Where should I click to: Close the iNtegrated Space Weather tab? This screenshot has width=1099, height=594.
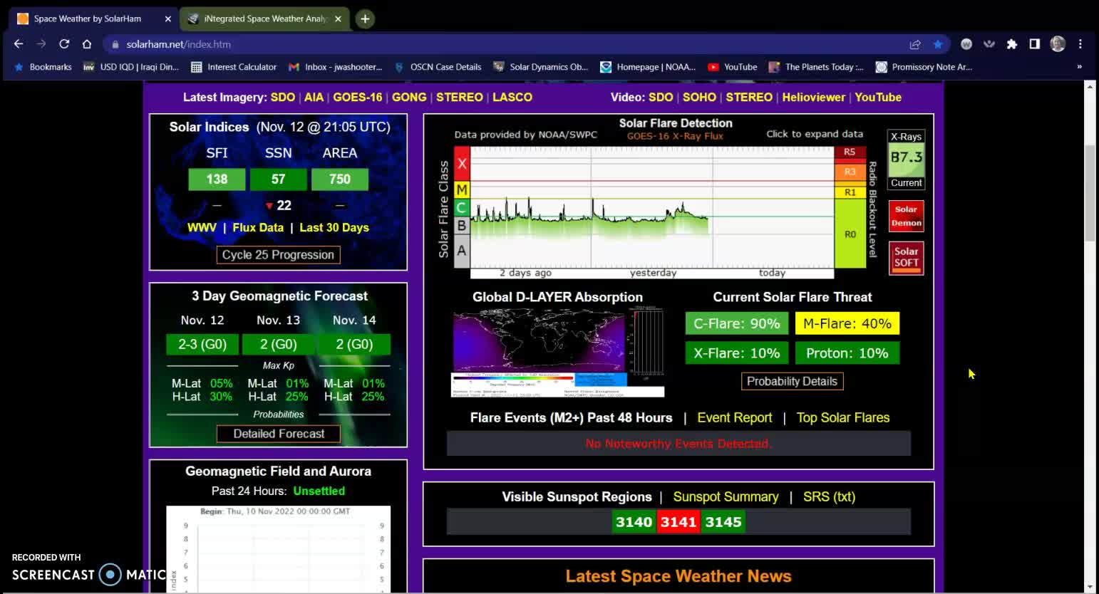338,19
